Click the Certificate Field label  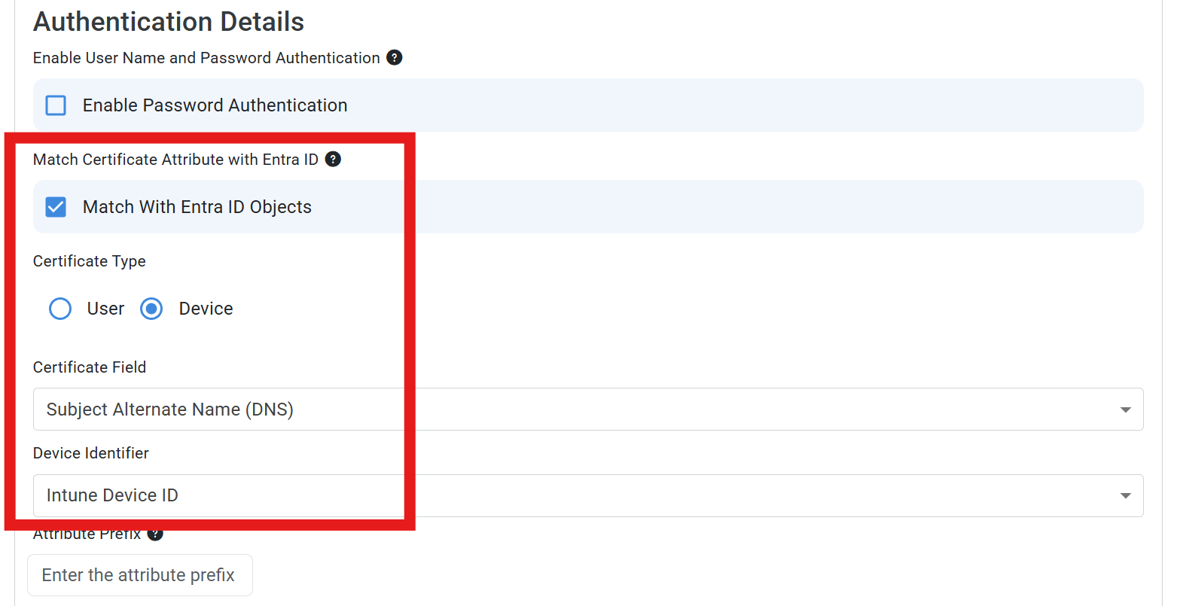click(x=90, y=367)
